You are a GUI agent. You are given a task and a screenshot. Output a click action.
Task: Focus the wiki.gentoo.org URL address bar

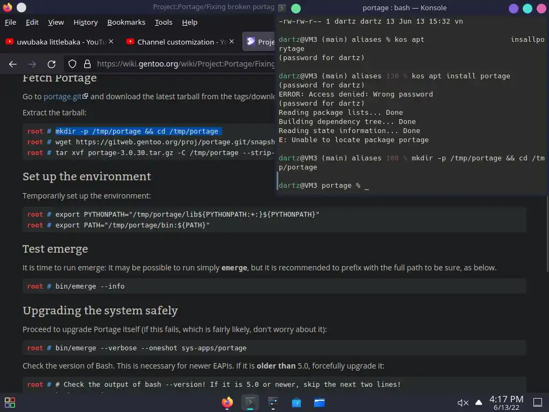[x=186, y=64]
